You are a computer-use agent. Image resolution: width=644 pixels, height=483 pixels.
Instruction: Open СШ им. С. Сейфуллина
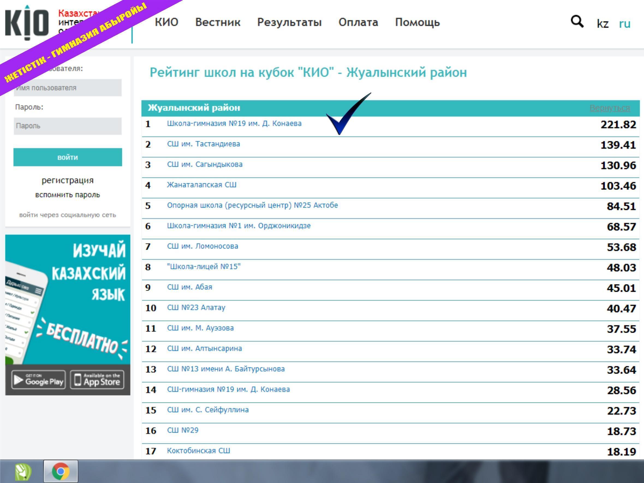208,410
